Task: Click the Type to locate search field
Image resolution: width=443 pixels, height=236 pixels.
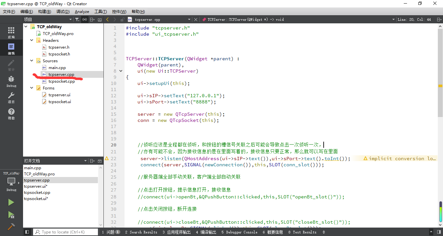Action: 66,232
